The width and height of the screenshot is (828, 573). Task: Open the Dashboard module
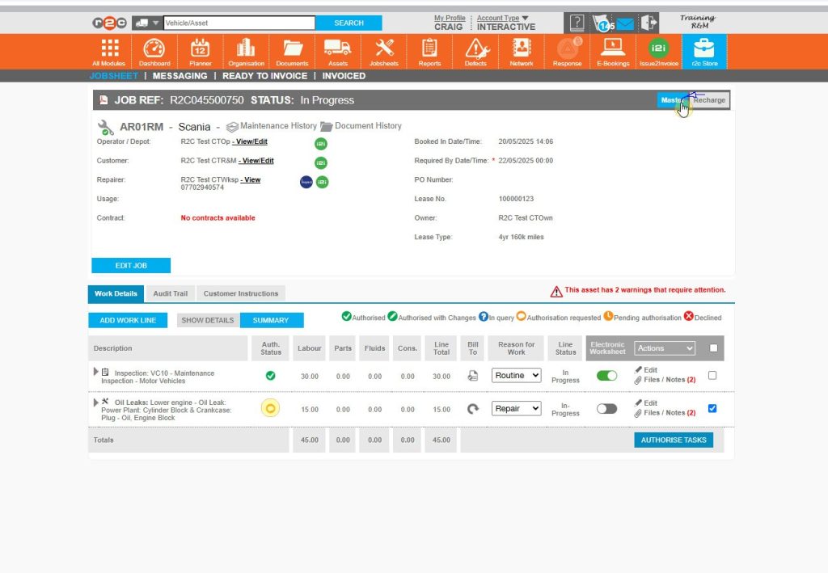point(154,50)
